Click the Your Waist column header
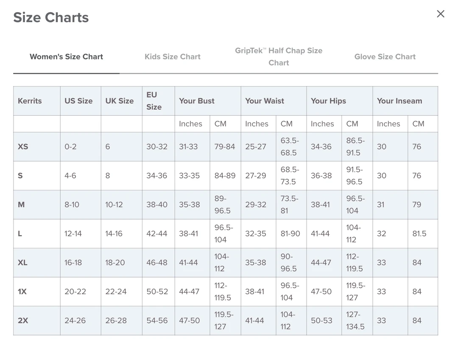The image size is (458, 359). tap(265, 101)
